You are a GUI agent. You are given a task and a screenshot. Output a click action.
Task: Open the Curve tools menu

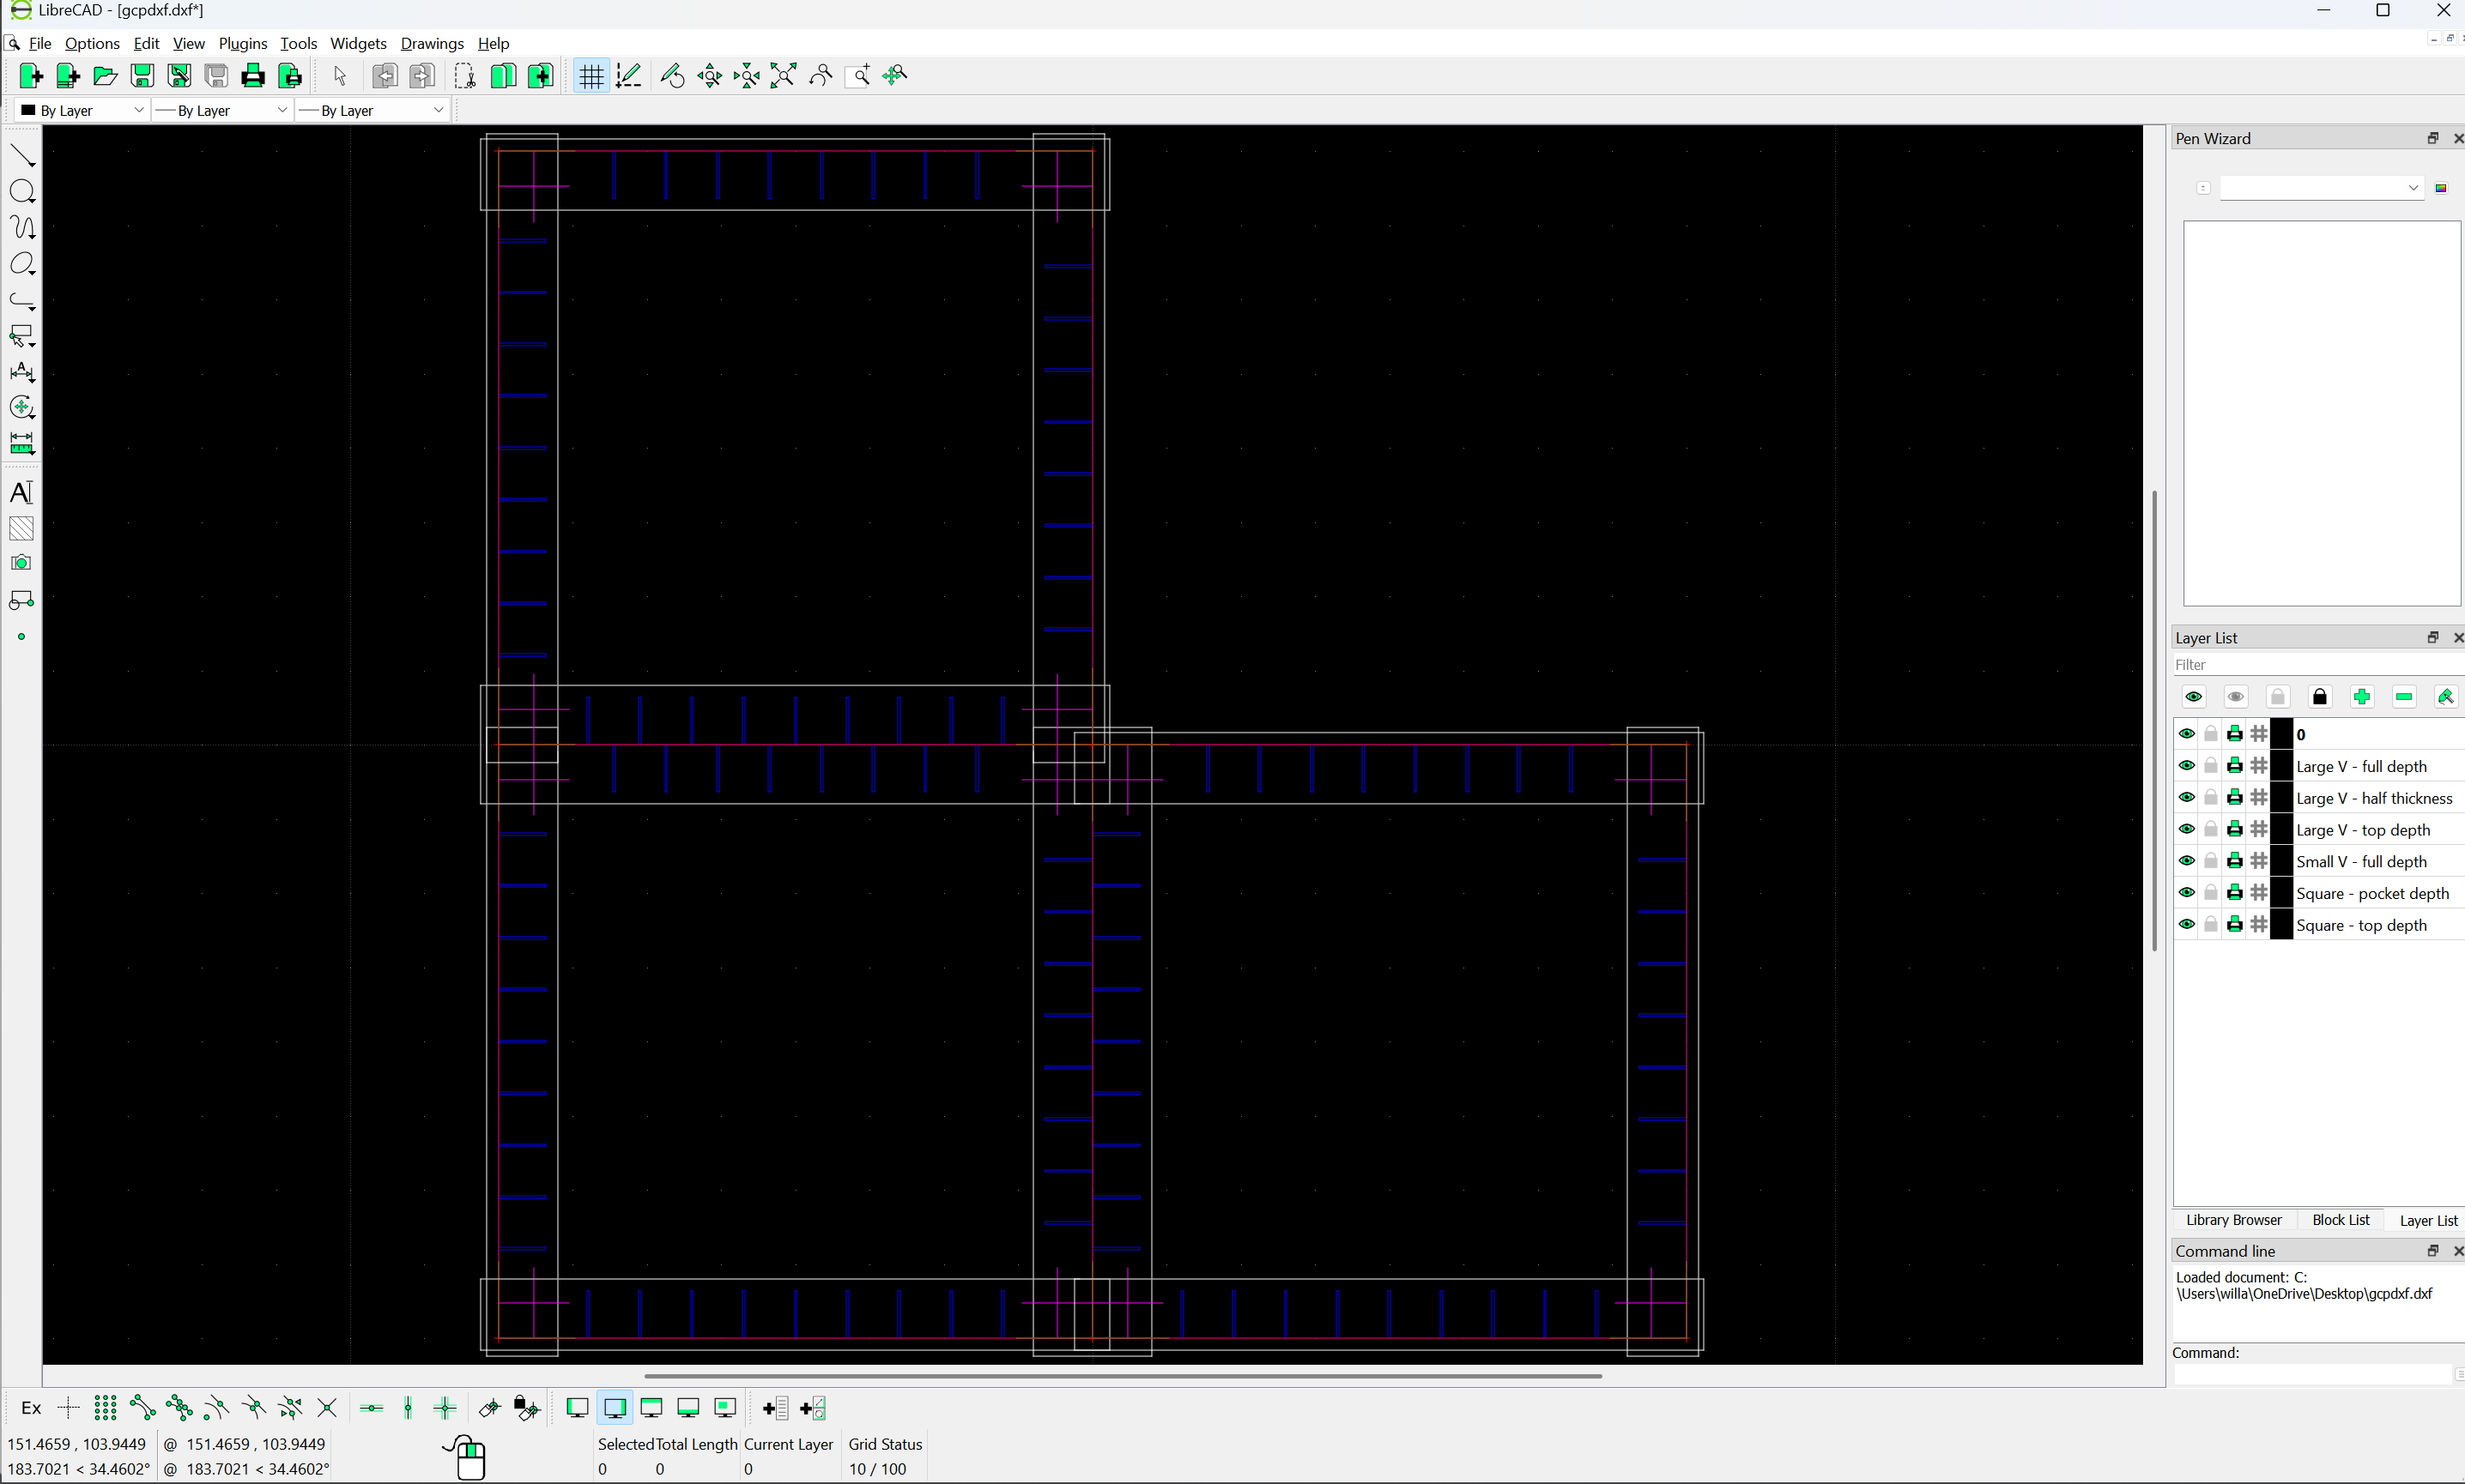(22, 228)
